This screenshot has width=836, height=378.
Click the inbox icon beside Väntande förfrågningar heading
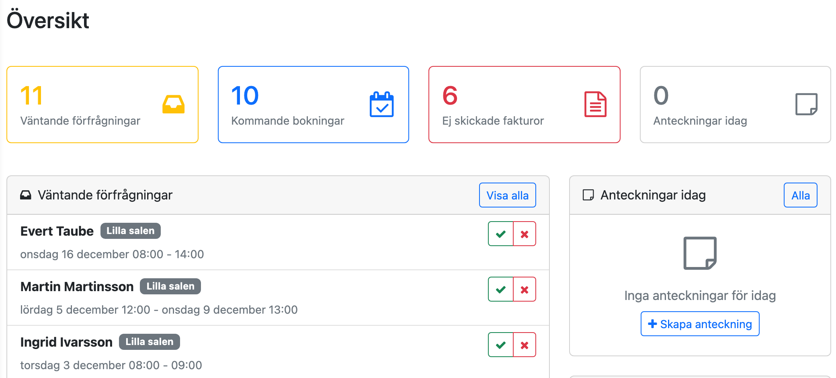tap(26, 195)
